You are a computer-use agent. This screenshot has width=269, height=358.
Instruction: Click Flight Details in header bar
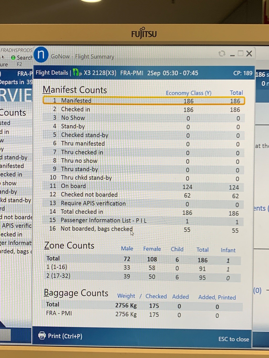[52, 73]
